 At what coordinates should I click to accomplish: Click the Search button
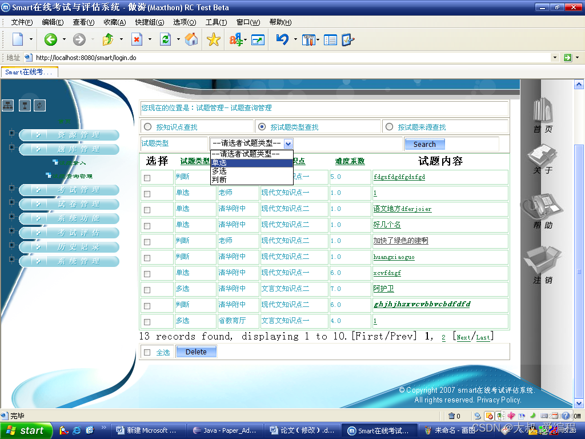pyautogui.click(x=424, y=144)
